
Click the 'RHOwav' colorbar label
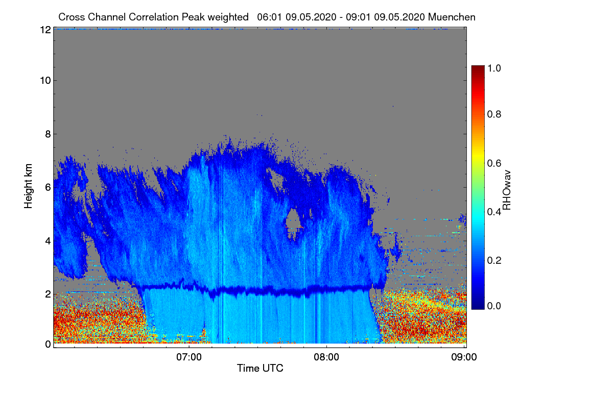click(x=507, y=190)
